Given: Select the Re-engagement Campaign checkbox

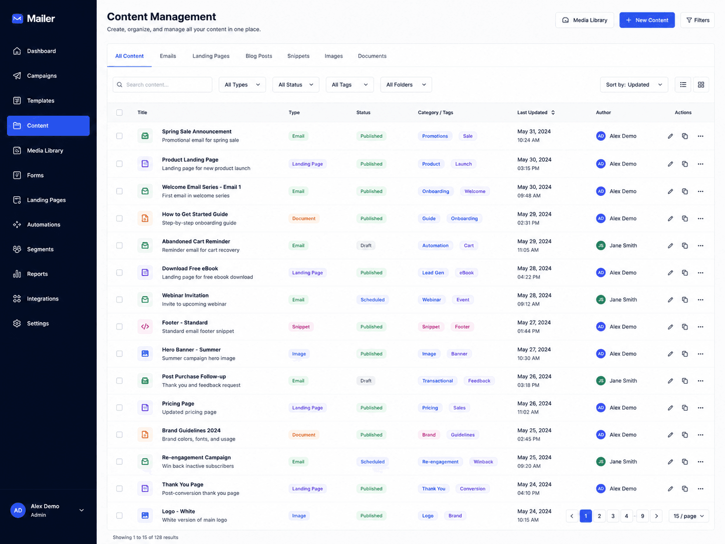Looking at the screenshot, I should point(119,461).
